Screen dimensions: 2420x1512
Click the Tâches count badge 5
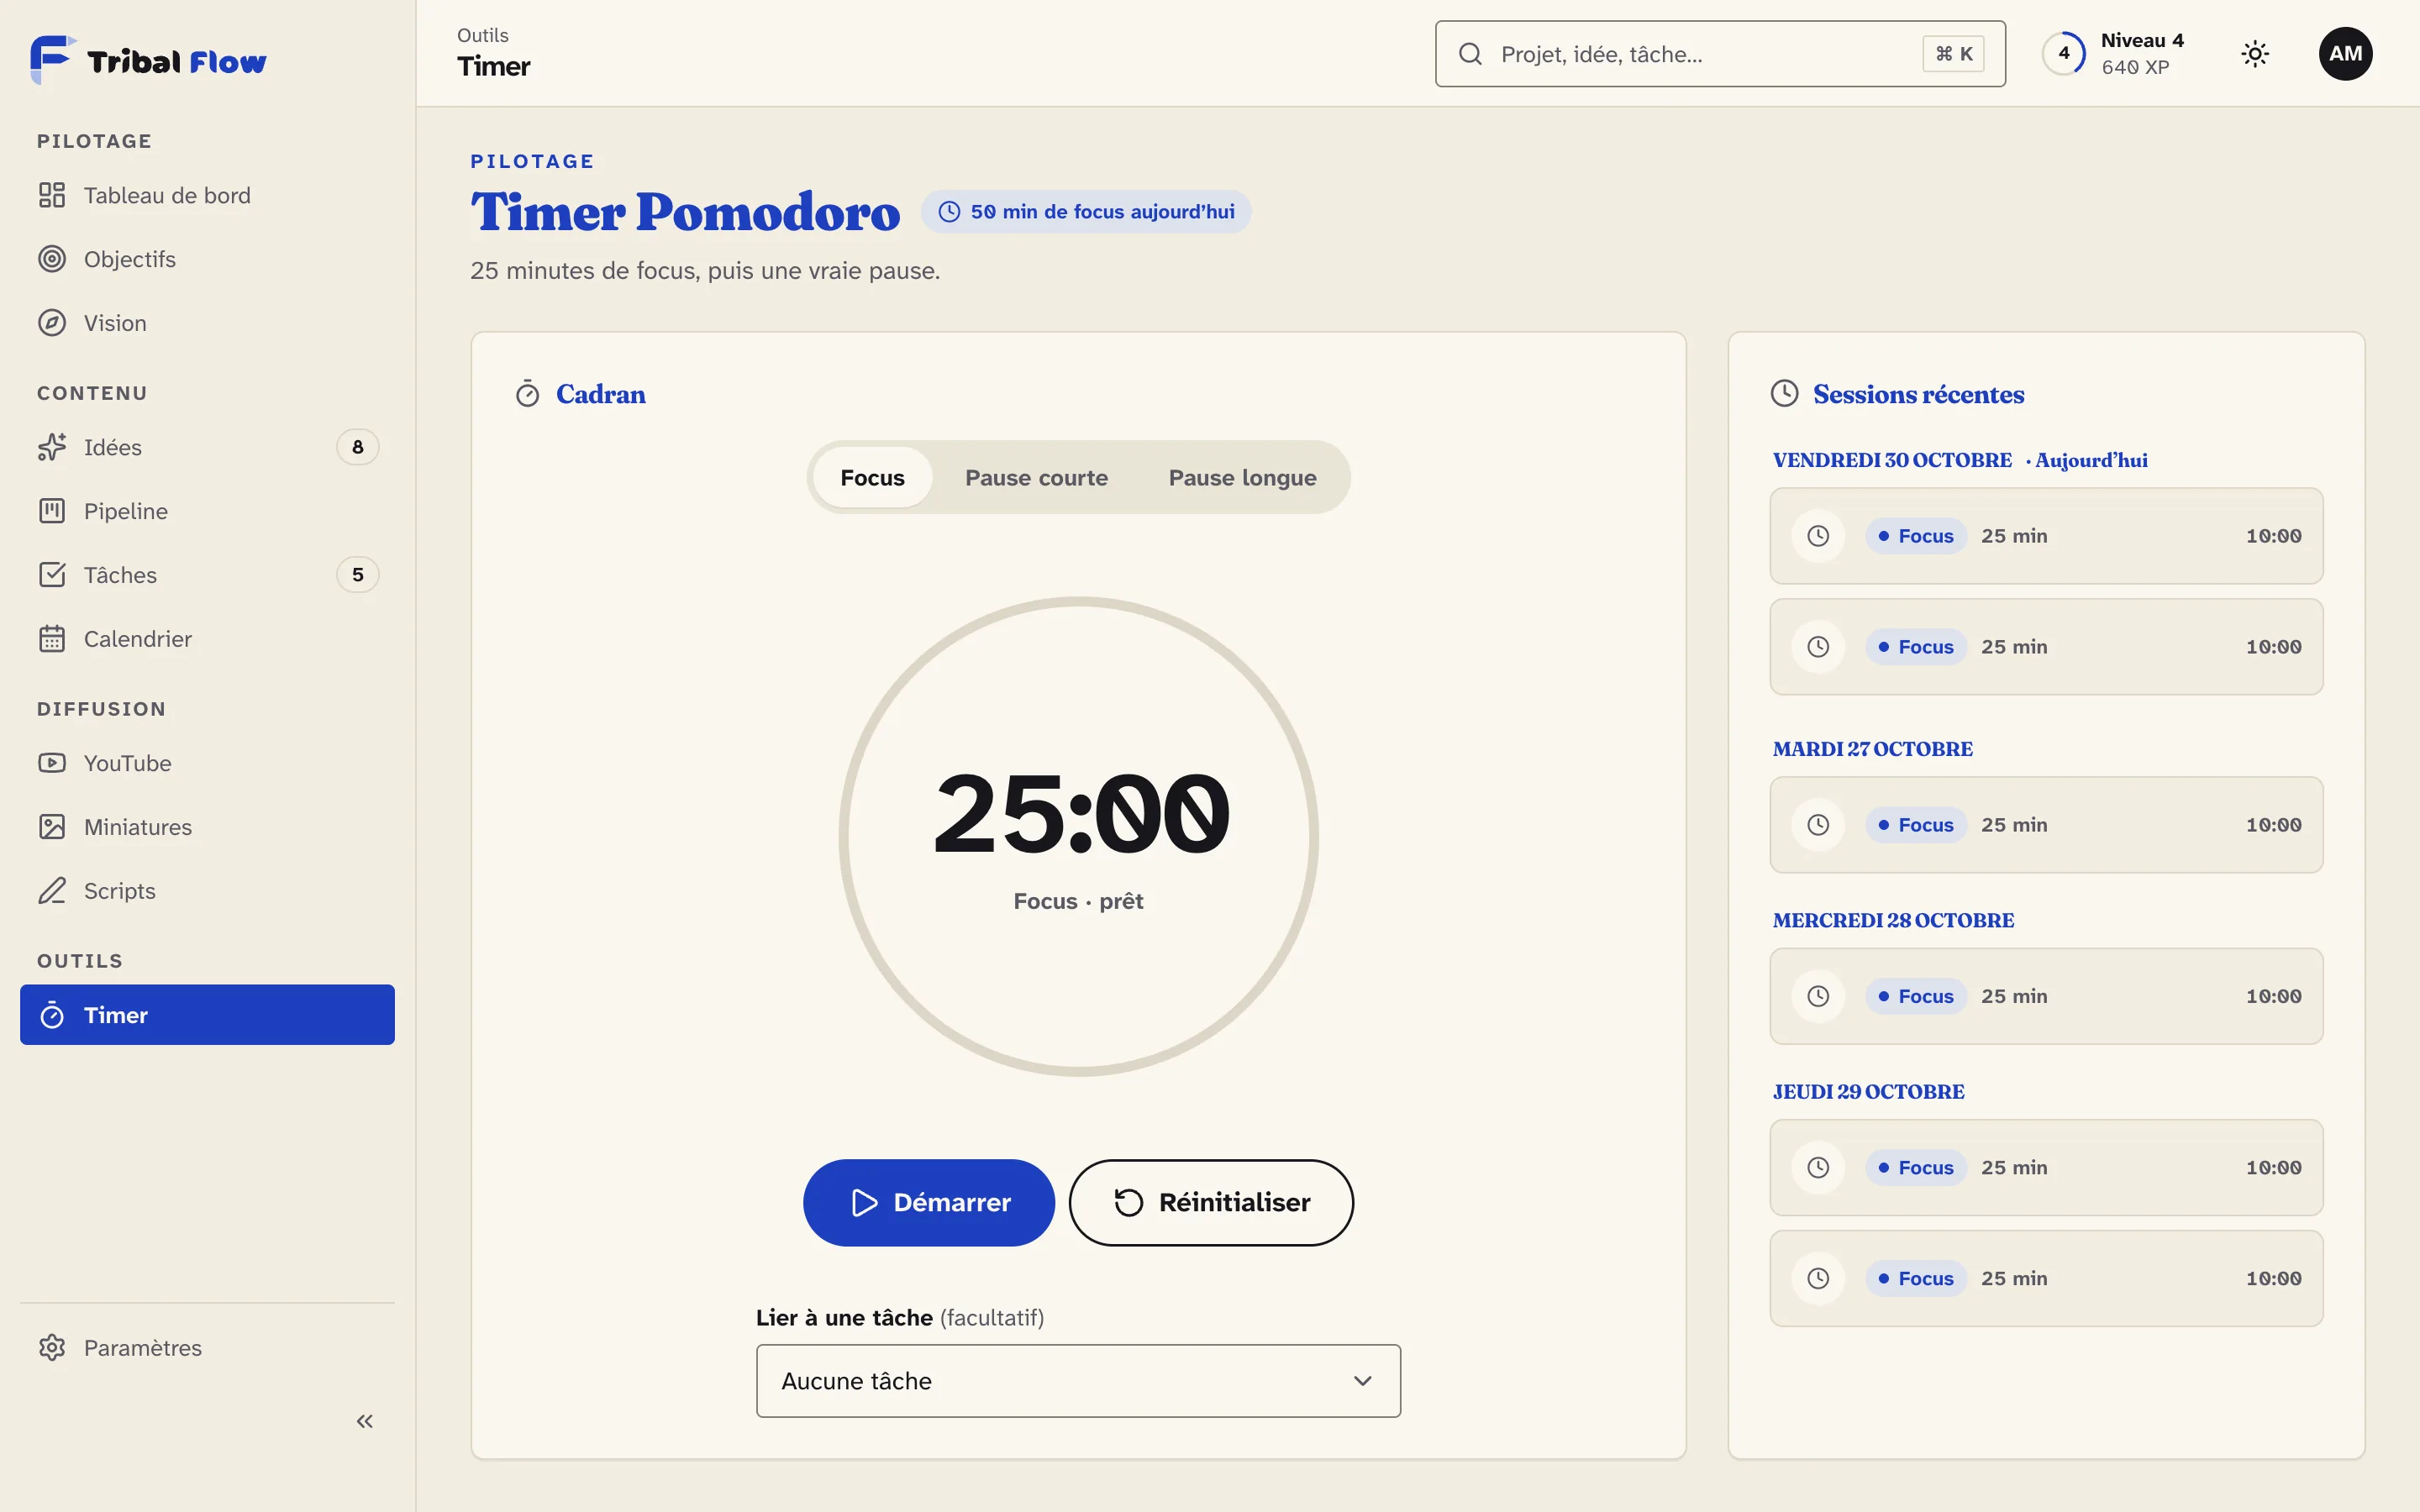coord(358,575)
